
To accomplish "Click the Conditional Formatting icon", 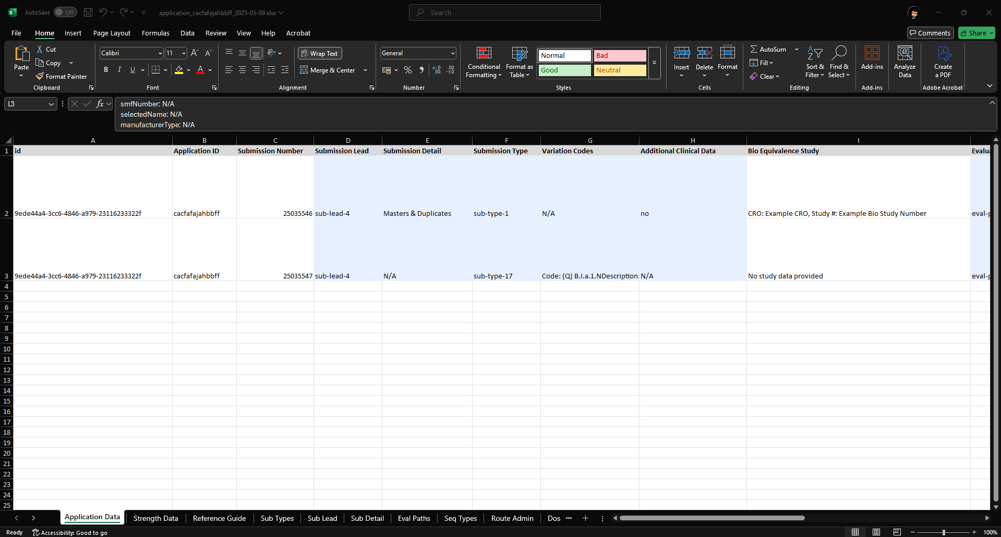I will coord(484,53).
